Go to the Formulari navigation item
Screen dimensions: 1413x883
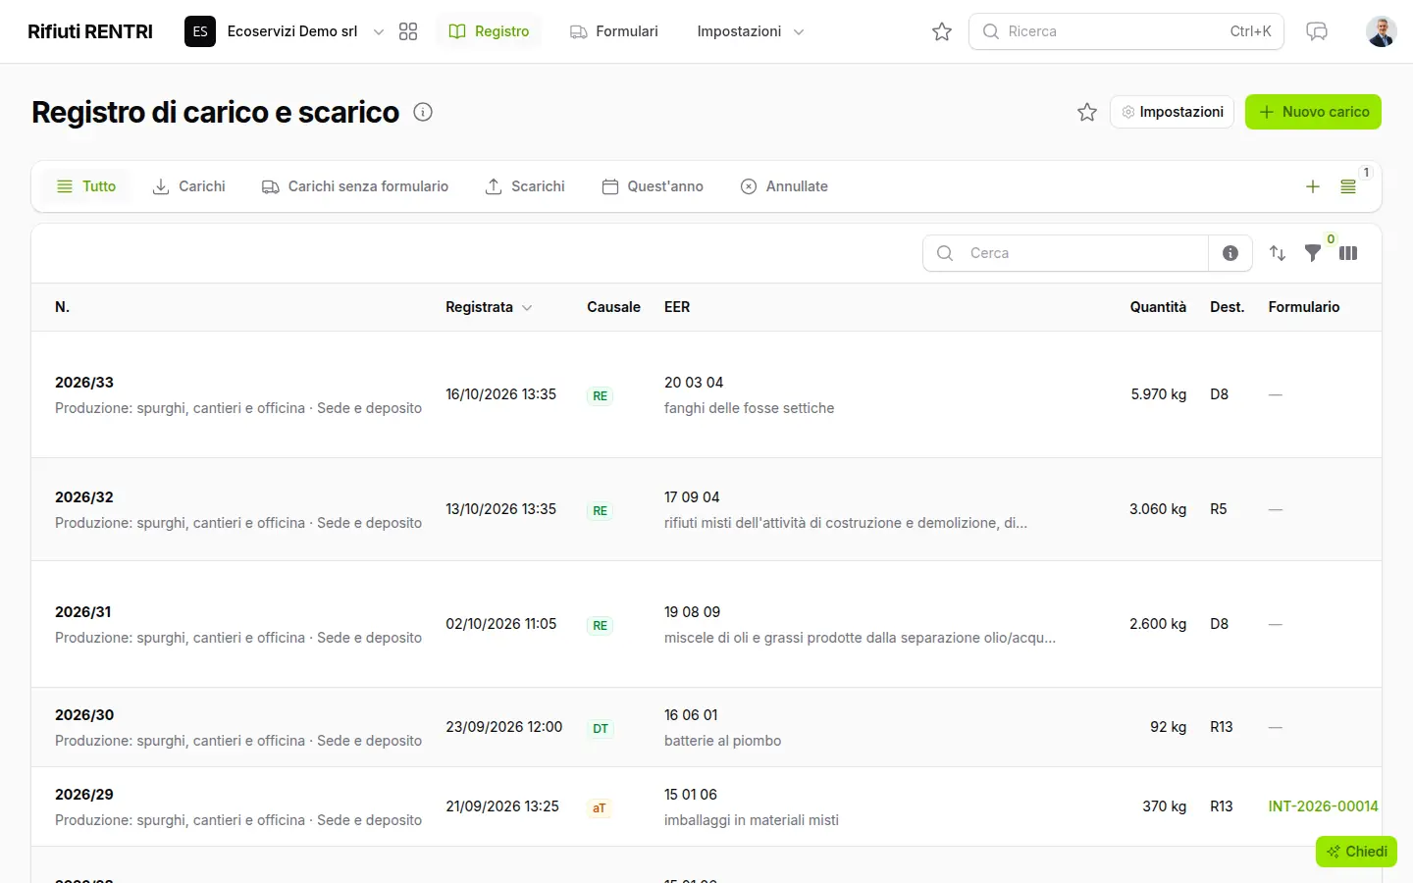coord(614,31)
